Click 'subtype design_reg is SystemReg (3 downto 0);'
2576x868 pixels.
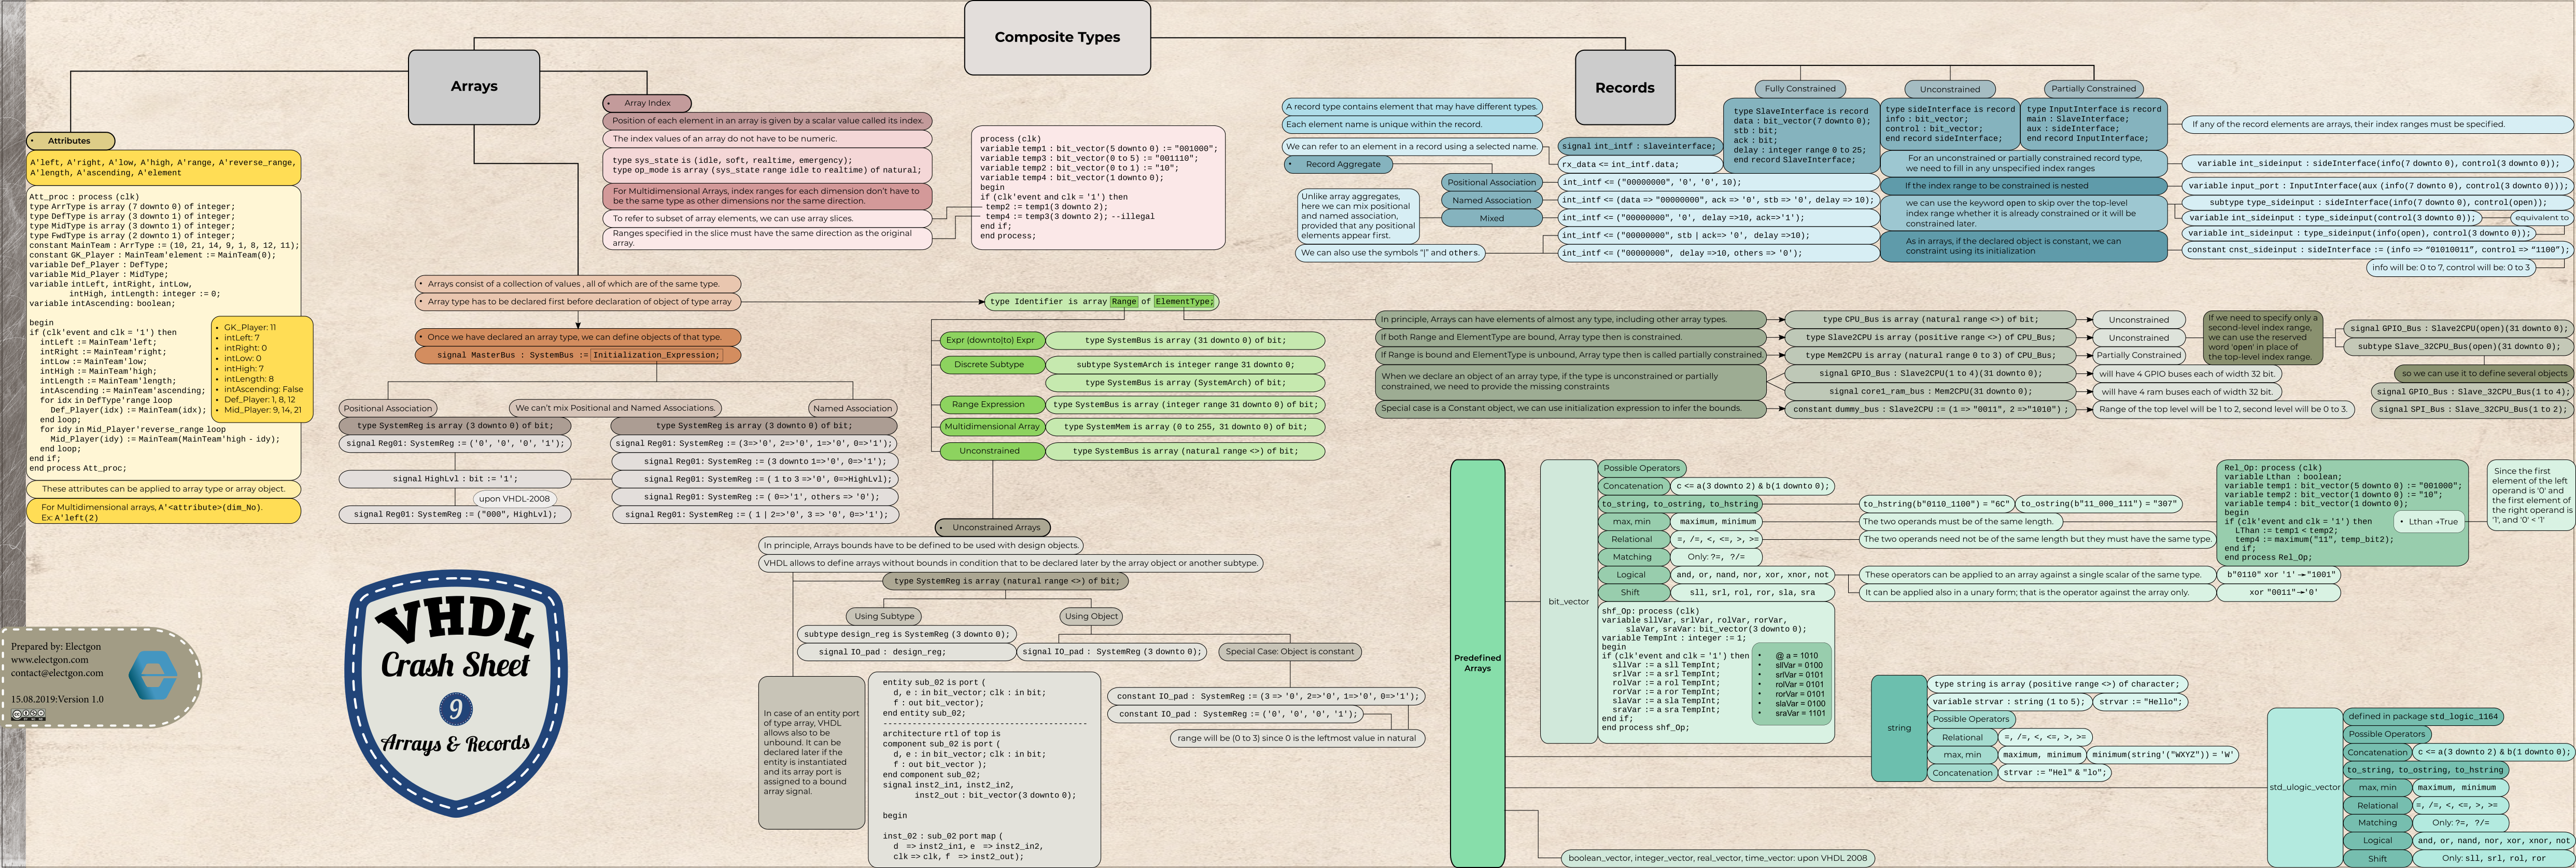pos(907,634)
